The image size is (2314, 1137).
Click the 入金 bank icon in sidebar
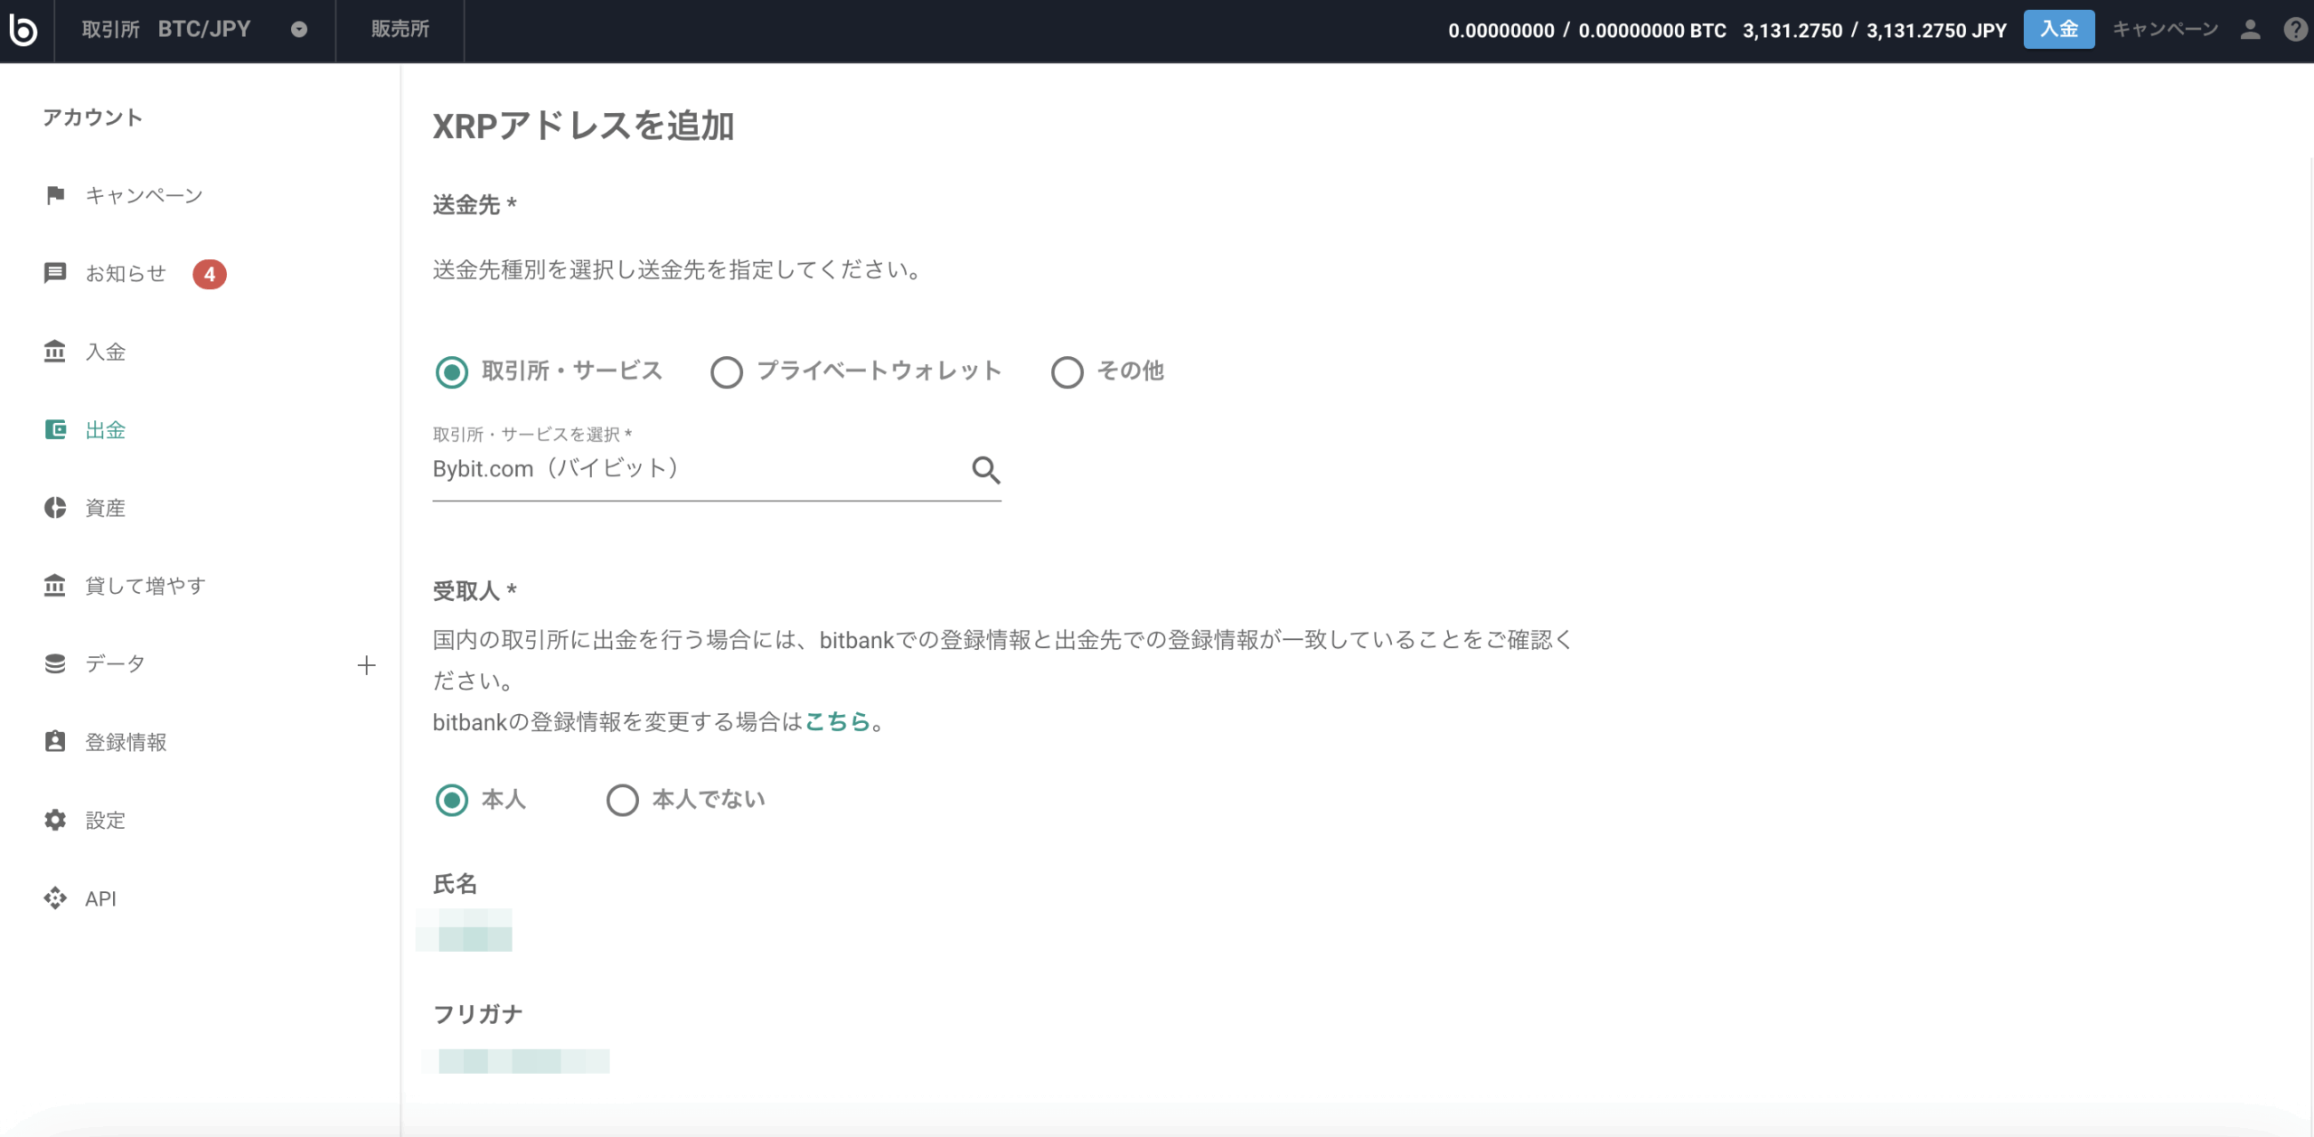(55, 352)
